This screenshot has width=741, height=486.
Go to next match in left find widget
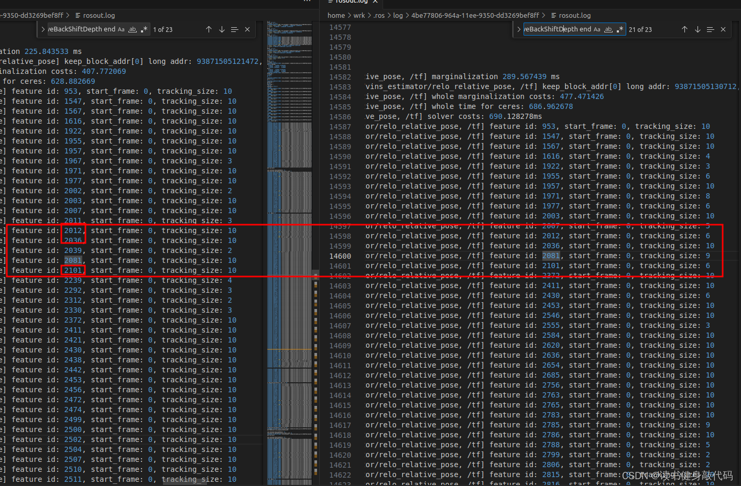222,29
